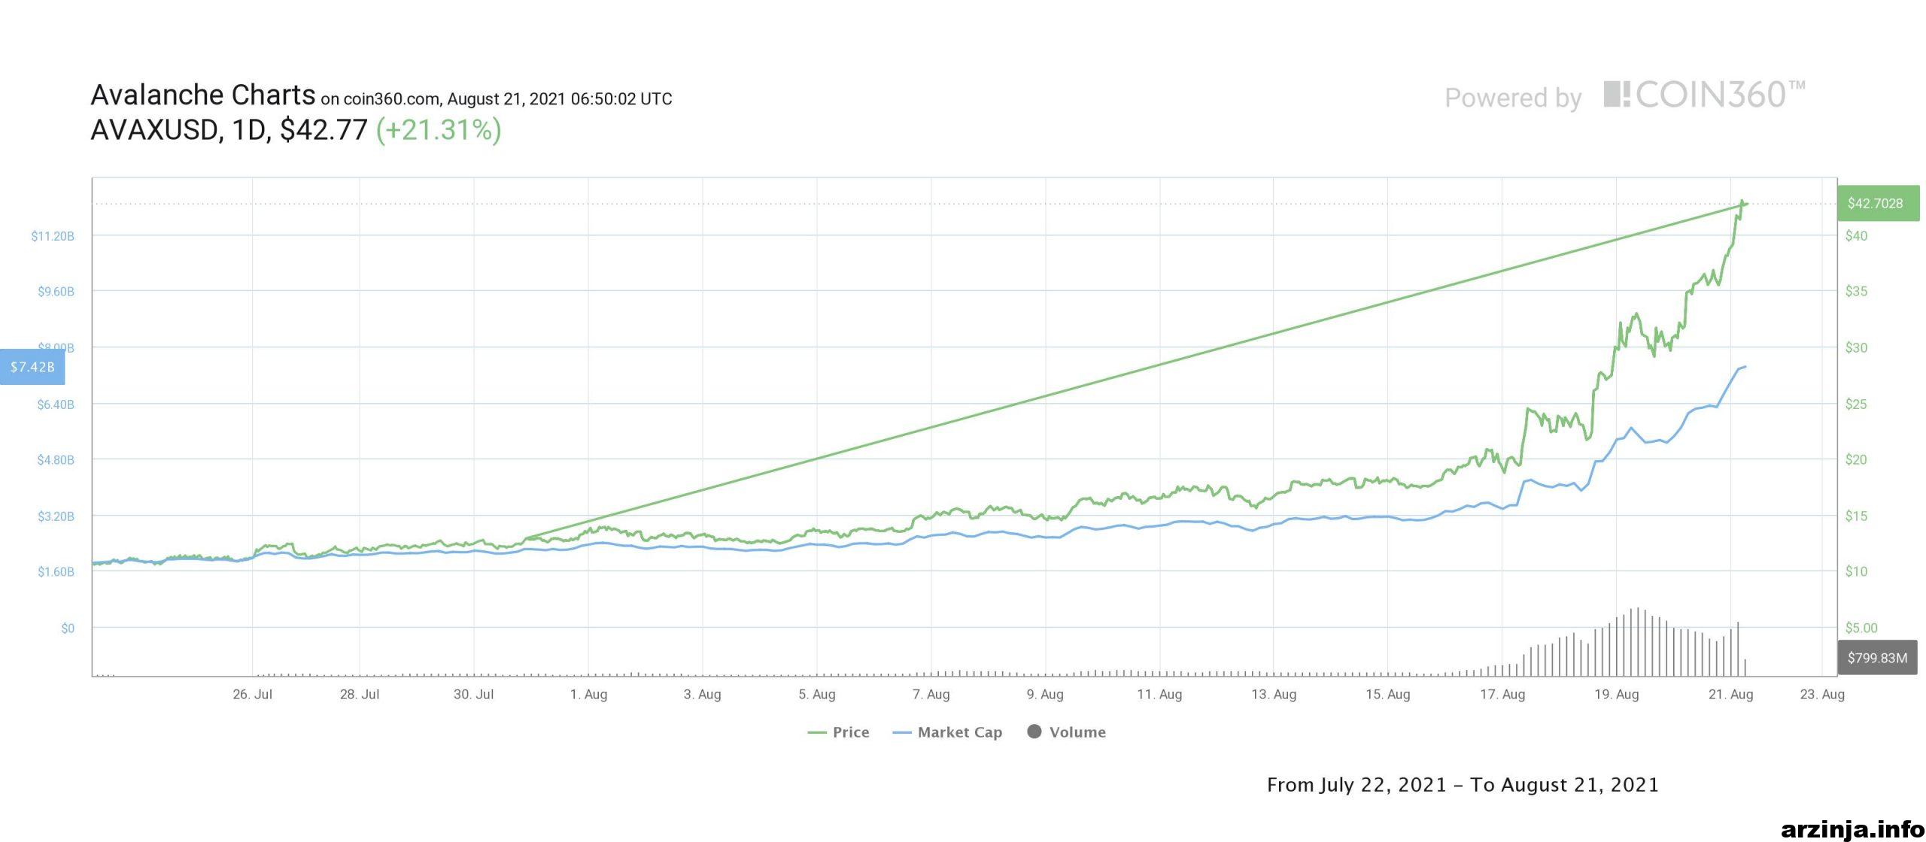The image size is (1926, 842).
Task: Click the $6.40B market cap axis label
Action: [56, 404]
